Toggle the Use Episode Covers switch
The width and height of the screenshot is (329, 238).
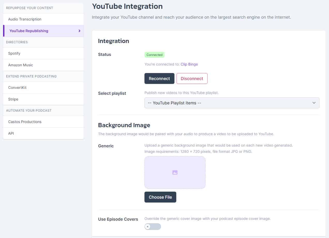[153, 227]
